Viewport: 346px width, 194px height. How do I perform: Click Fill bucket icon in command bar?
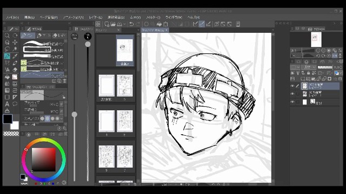(x=159, y=24)
